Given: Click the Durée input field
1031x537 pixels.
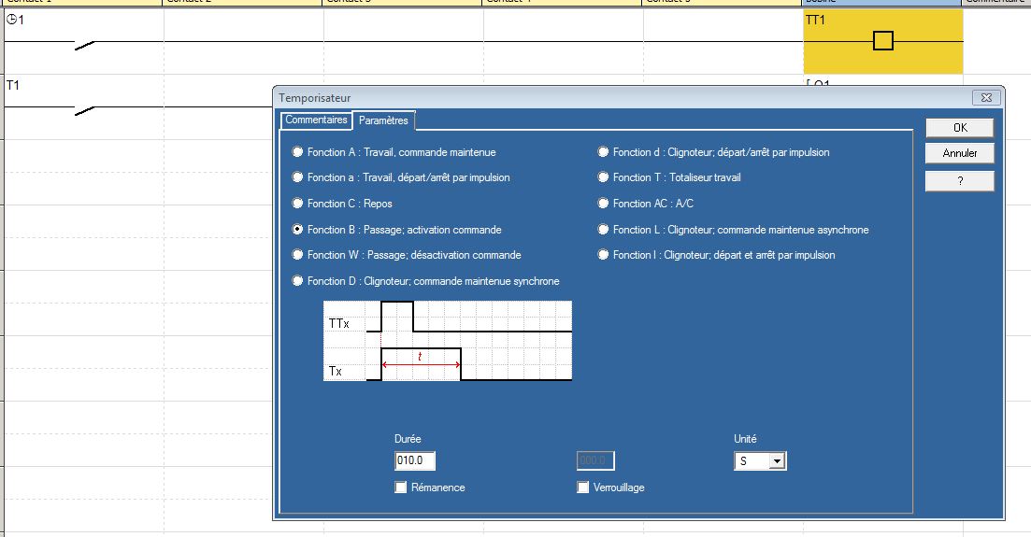Looking at the screenshot, I should pos(415,460).
